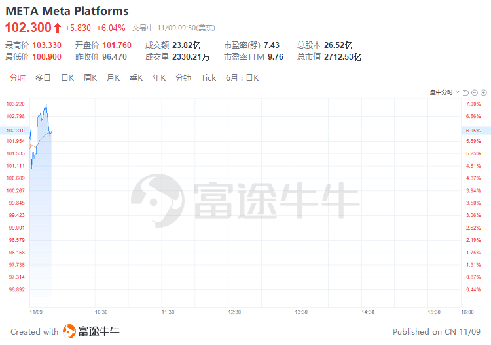Click the peak of the blue price line

[x=46, y=104]
